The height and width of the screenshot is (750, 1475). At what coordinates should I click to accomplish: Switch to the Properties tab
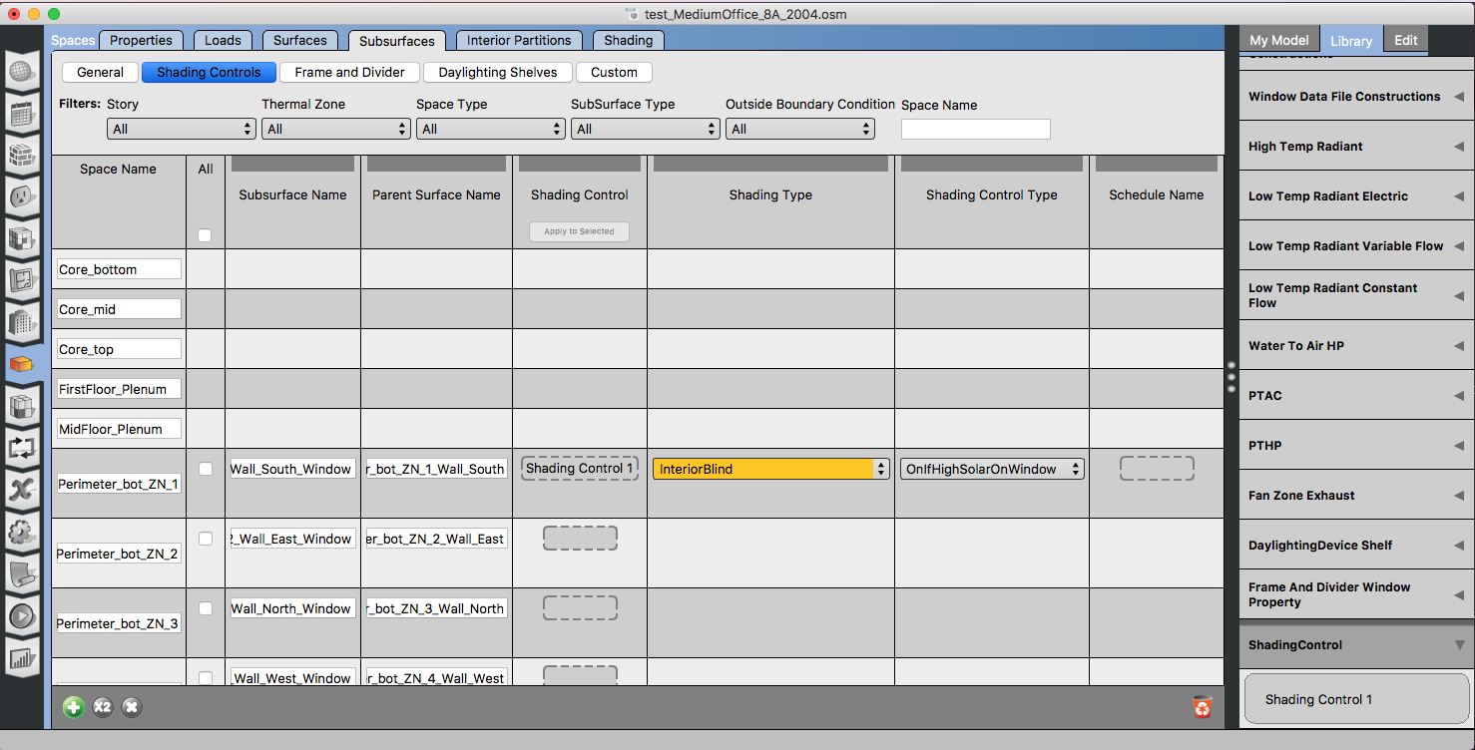[x=141, y=40]
